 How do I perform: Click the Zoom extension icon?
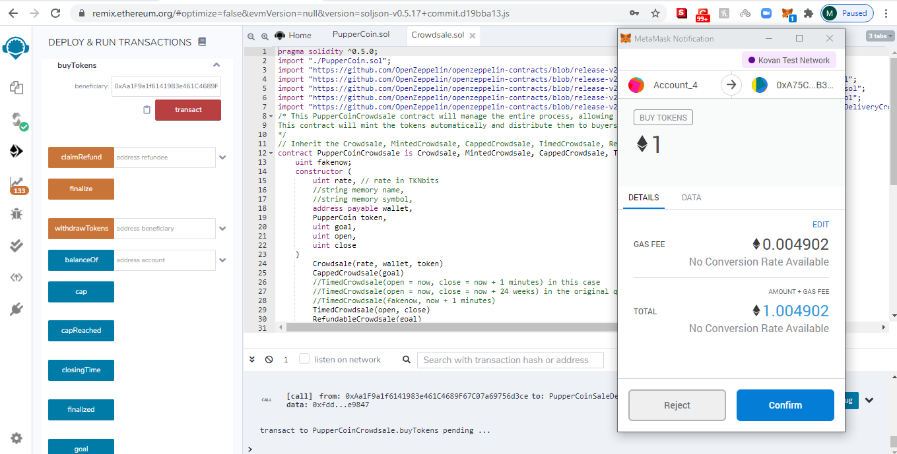pos(766,13)
